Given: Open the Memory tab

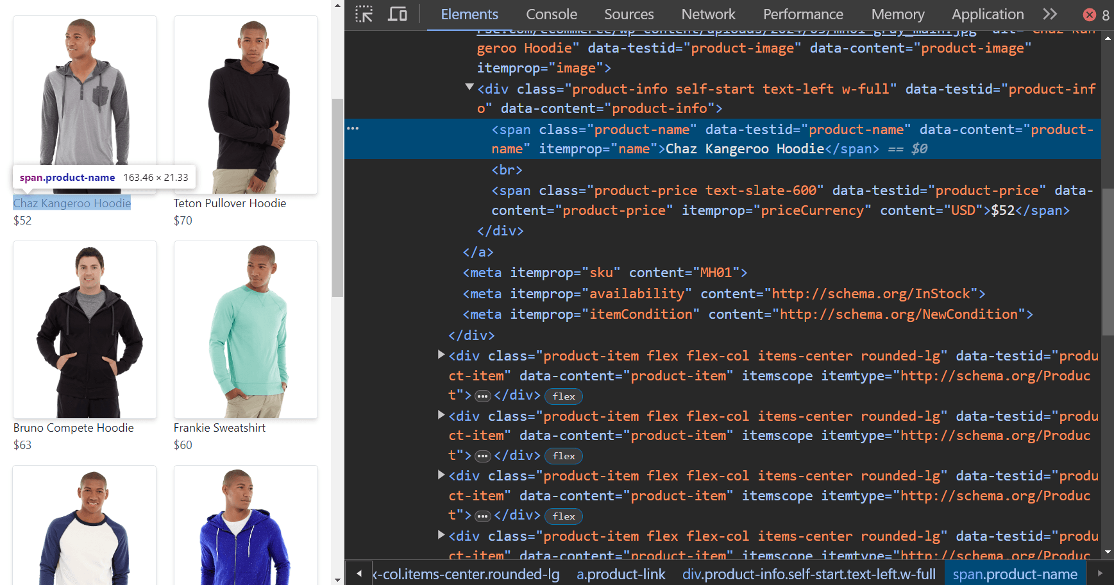Looking at the screenshot, I should (x=898, y=14).
